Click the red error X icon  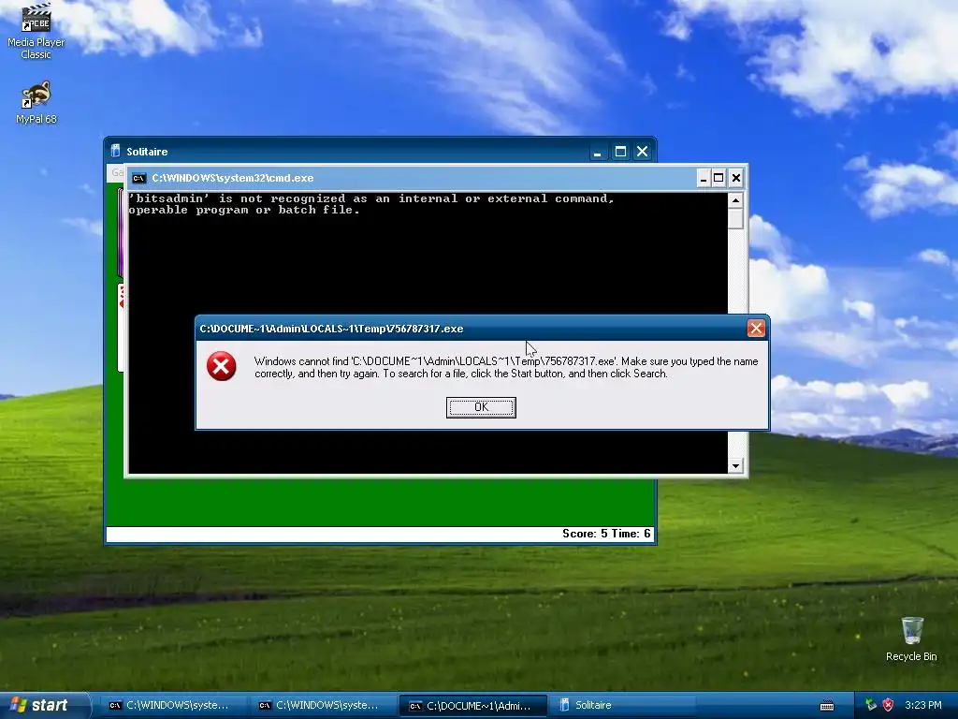[x=221, y=366]
